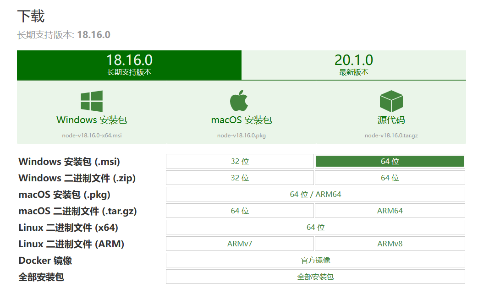
Task: Click the source code cube icon
Action: pos(391,101)
